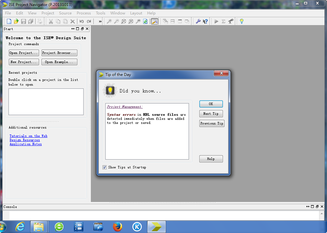Toggle float on the Start panel

[x=82, y=29]
